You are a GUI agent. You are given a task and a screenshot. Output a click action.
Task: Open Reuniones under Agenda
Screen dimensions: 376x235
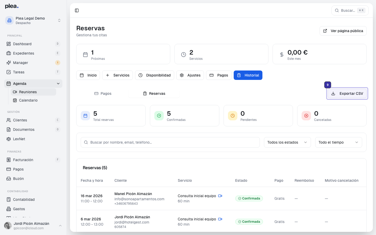click(33, 92)
